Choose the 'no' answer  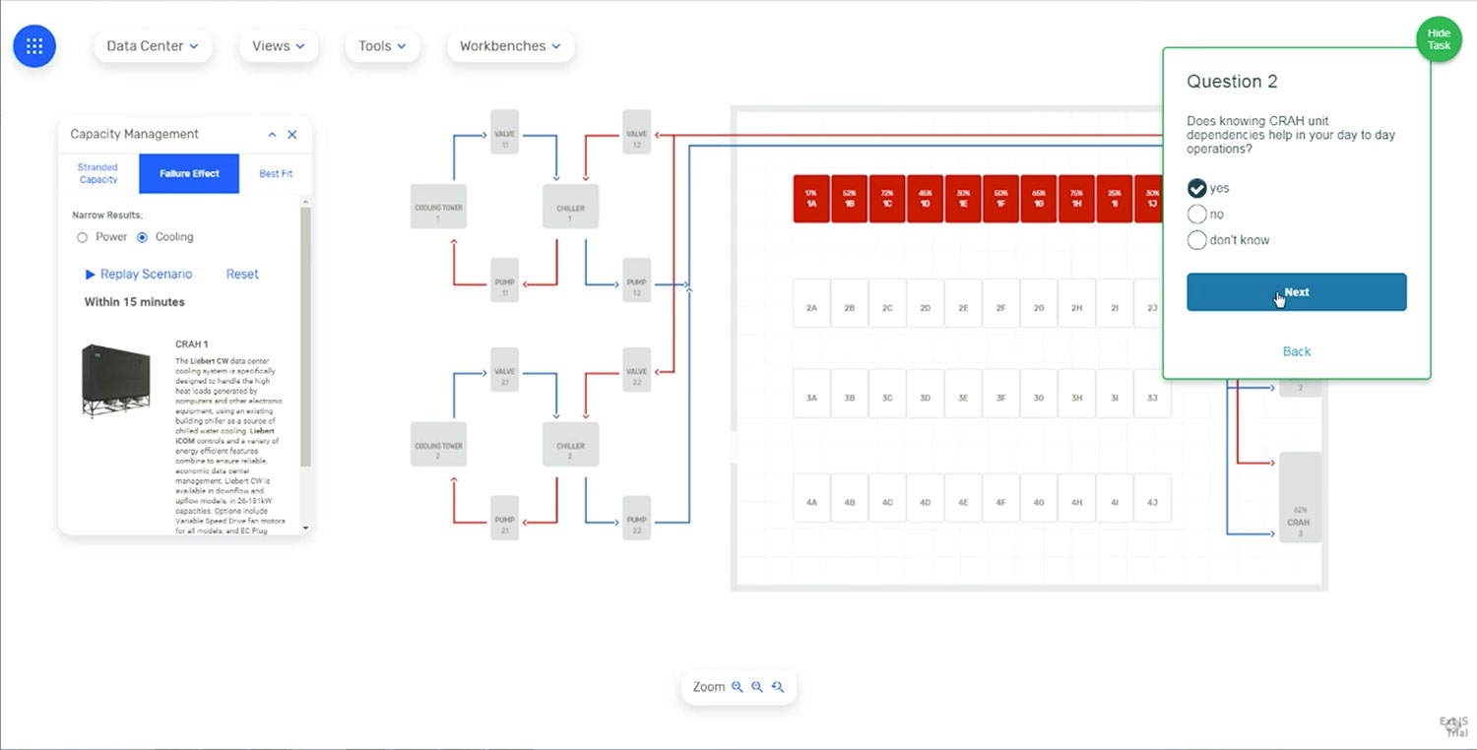pos(1197,214)
